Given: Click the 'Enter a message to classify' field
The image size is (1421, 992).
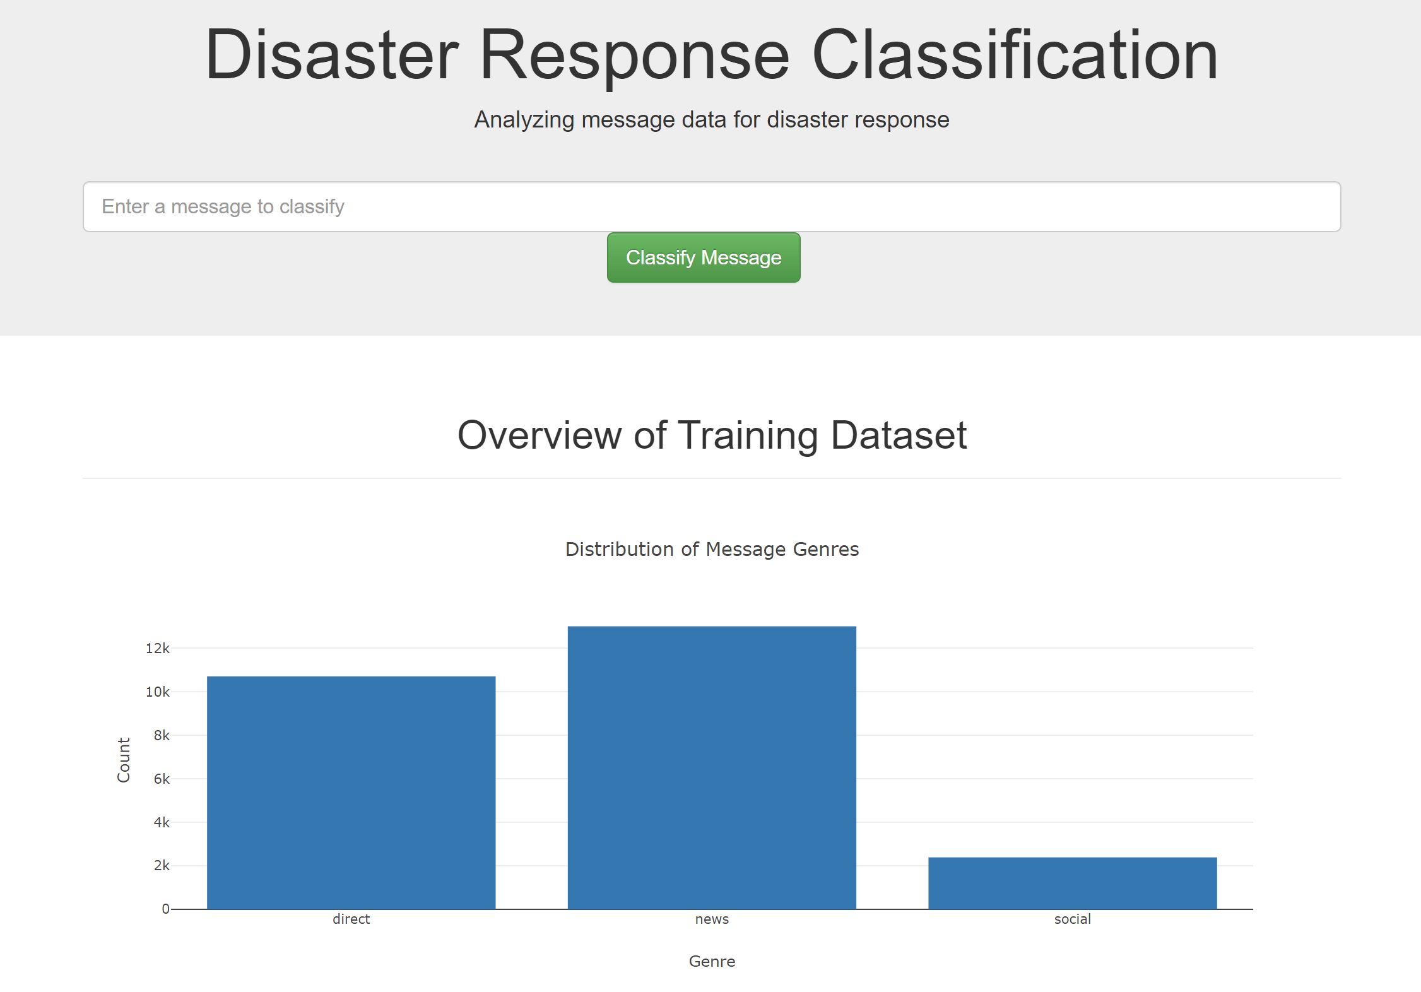Looking at the screenshot, I should pos(711,206).
